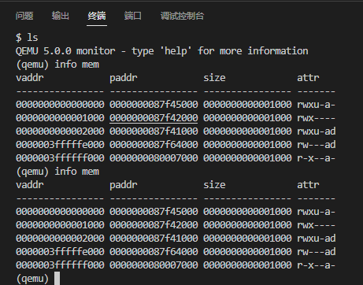Click second table's 'r-x--a-' attribute
Screen dimensions: 363x285
point(317,265)
